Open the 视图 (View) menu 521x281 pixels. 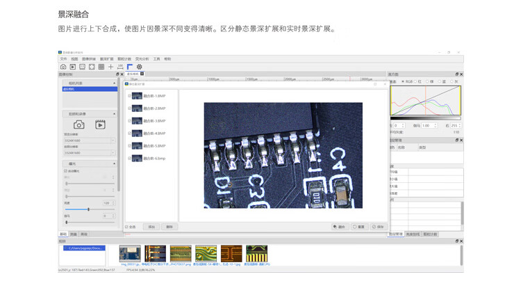coord(74,59)
